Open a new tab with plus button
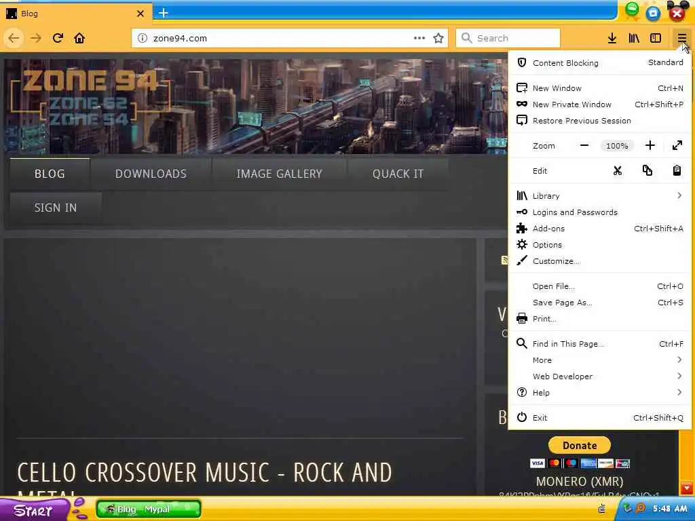 pyautogui.click(x=164, y=13)
